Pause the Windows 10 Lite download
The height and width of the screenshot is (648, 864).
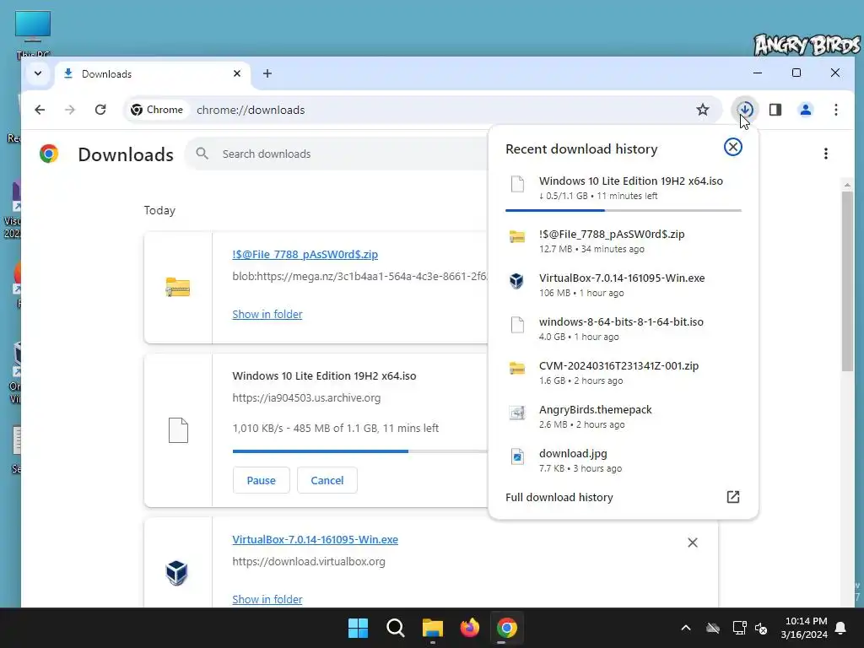[x=261, y=480]
